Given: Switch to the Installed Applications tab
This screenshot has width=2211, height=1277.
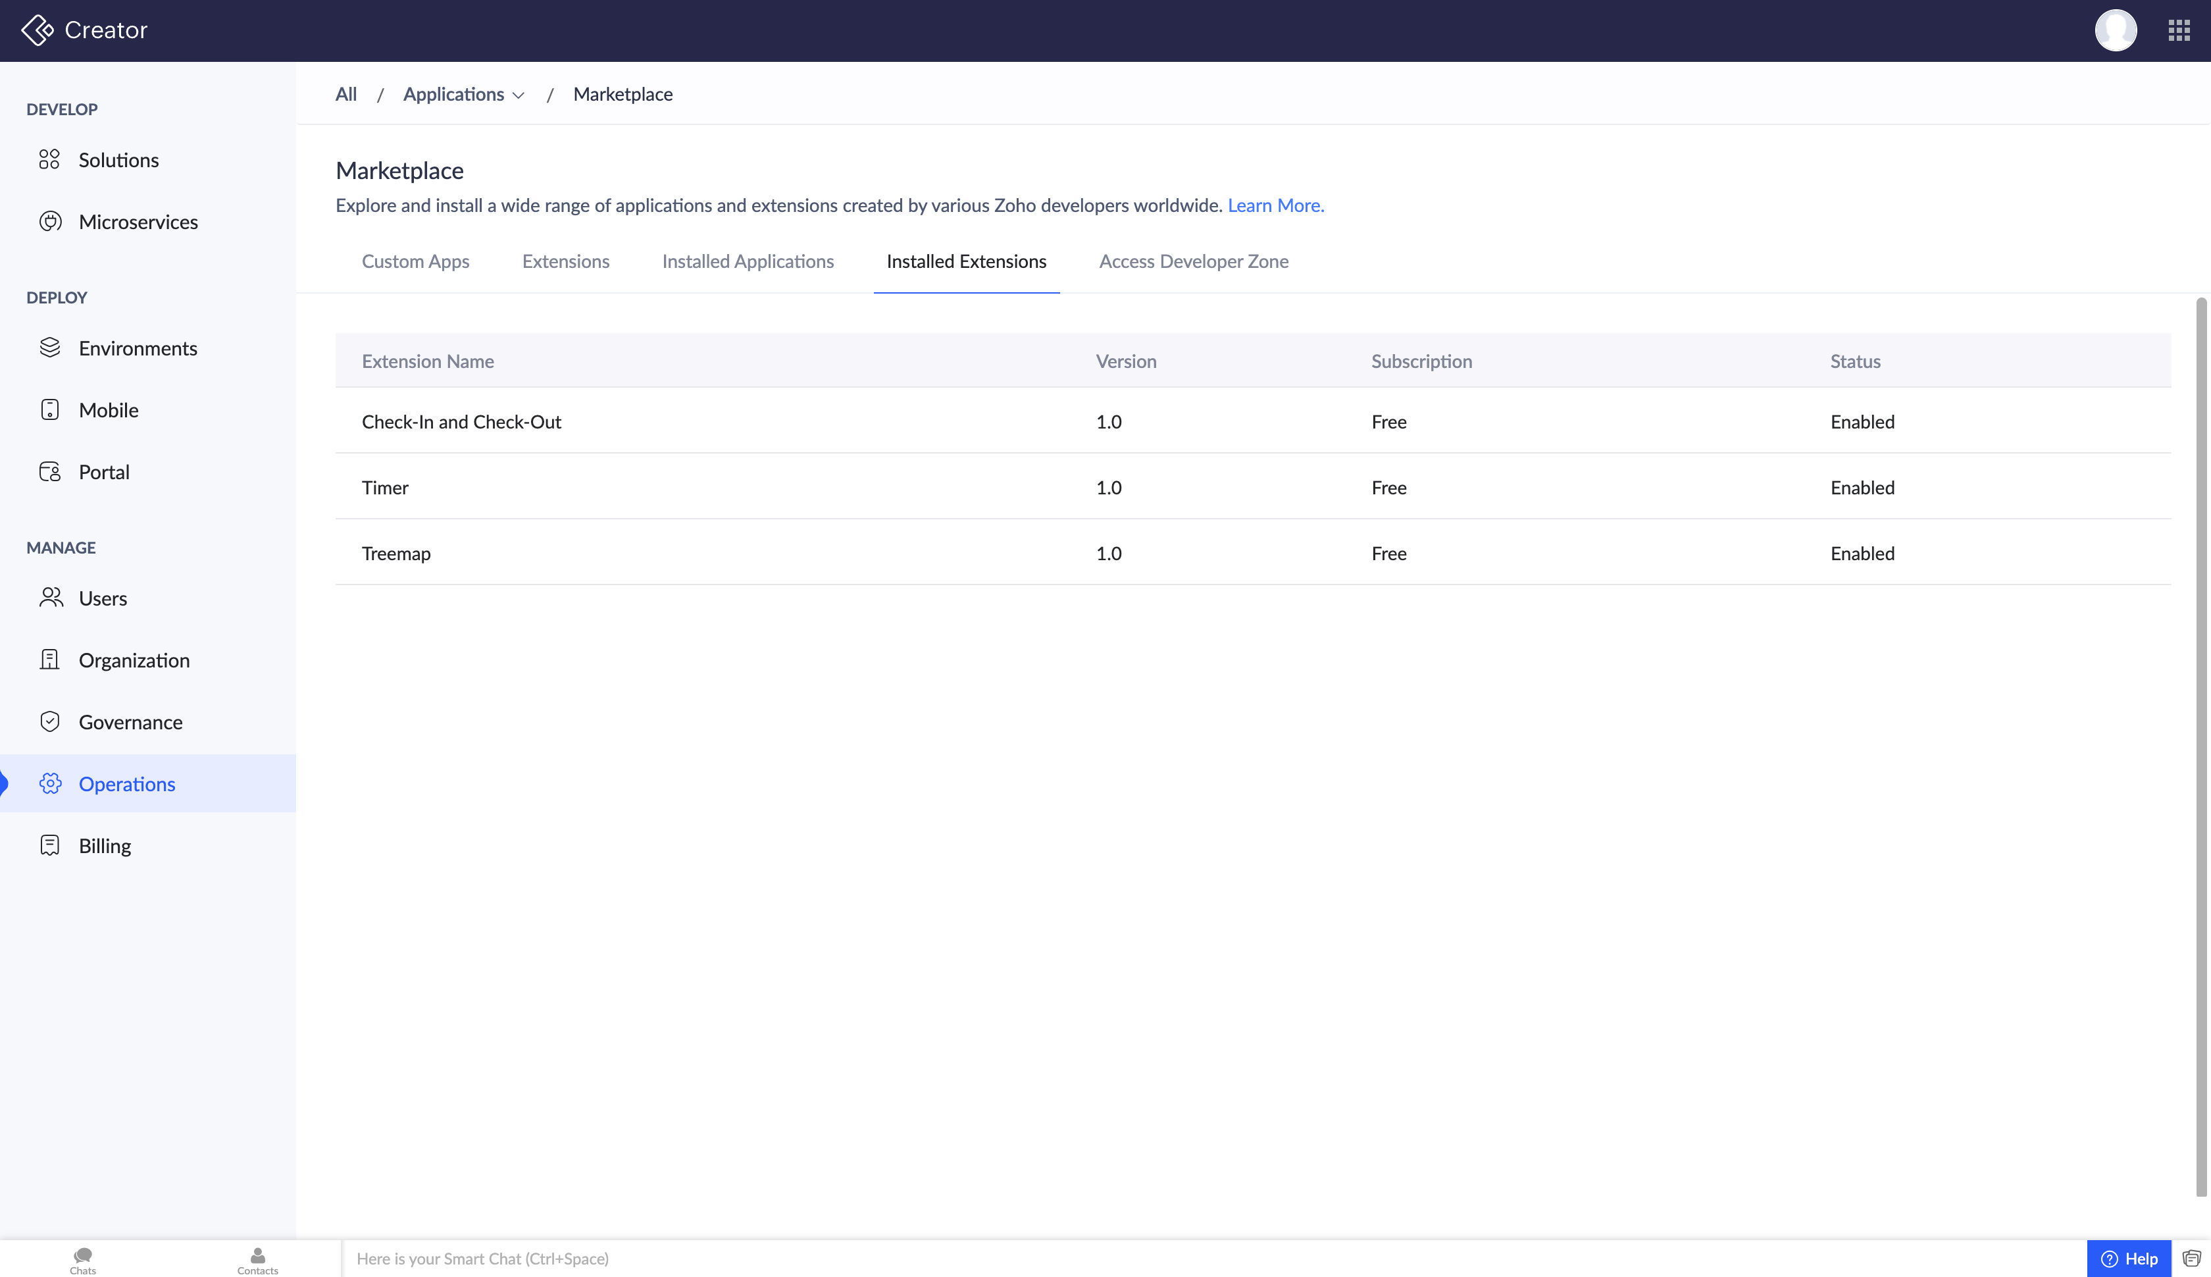Looking at the screenshot, I should [x=747, y=261].
